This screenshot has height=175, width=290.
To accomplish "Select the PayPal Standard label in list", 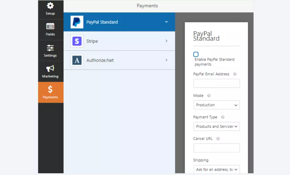I will [102, 22].
